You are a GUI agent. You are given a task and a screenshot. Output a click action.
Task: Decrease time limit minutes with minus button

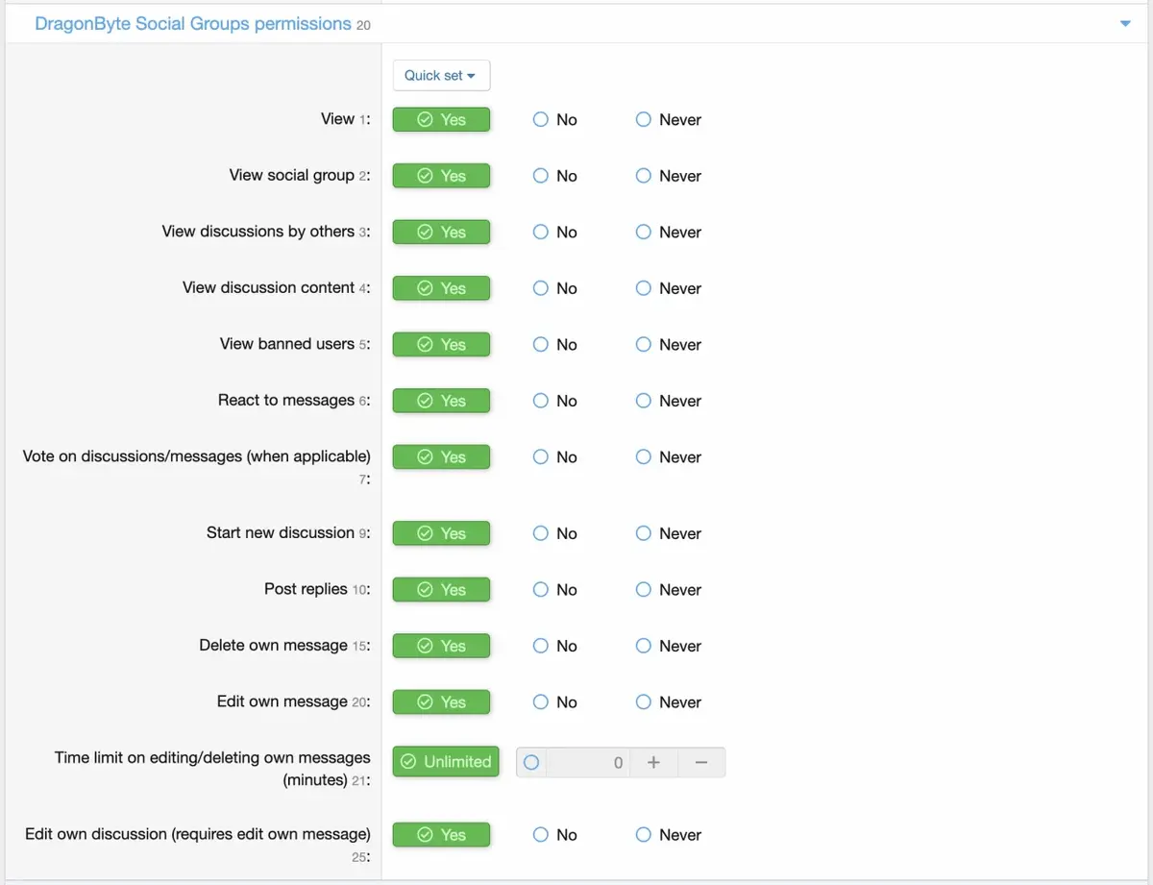point(701,762)
